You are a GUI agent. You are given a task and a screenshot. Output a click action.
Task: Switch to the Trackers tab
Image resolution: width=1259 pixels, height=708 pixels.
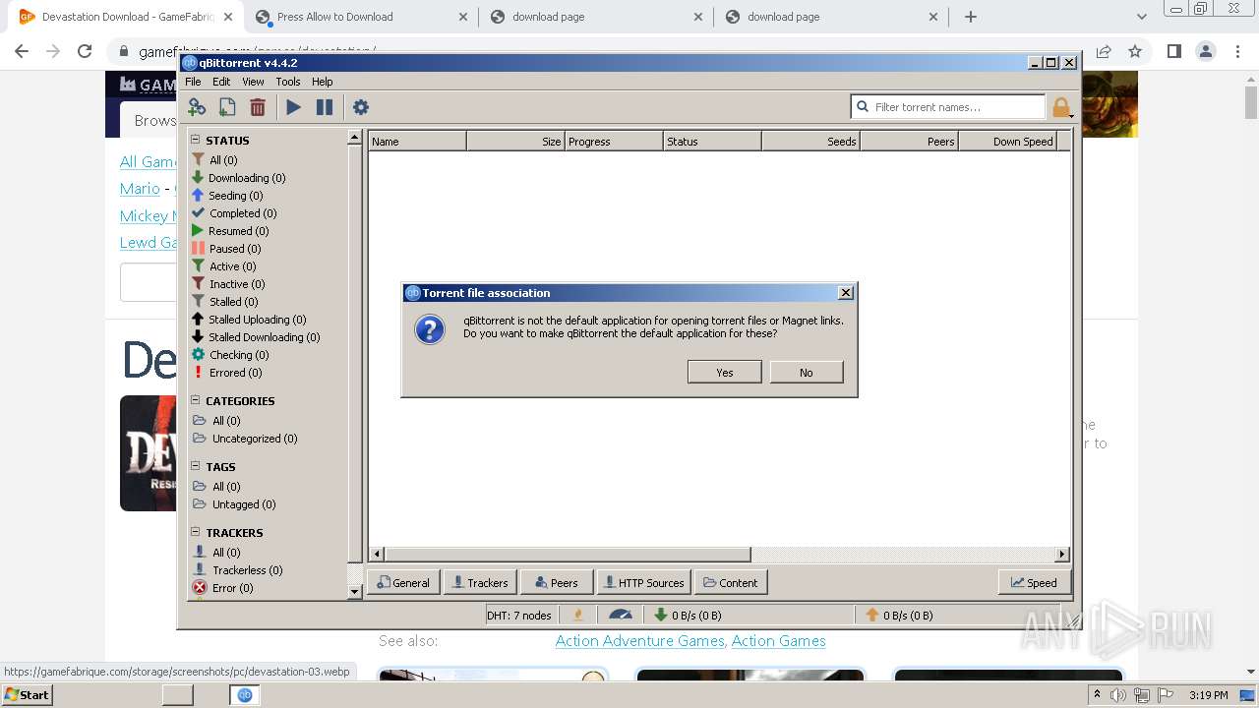click(x=480, y=582)
